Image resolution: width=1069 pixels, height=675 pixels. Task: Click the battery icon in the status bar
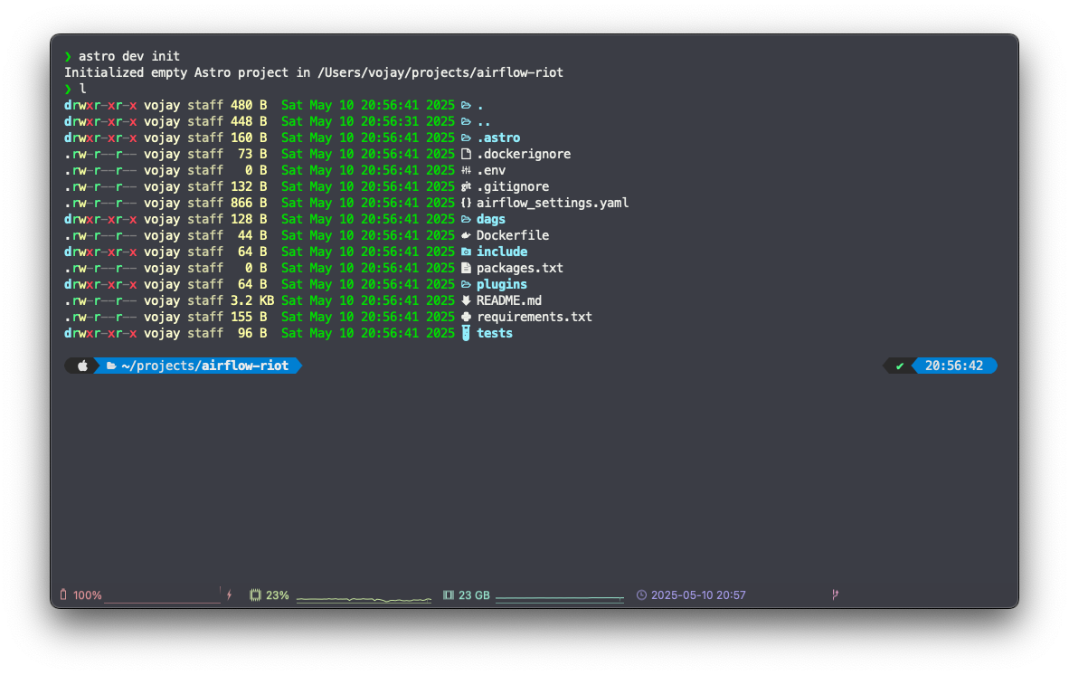point(61,594)
